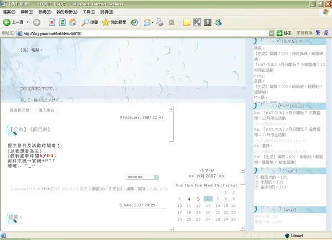The height and width of the screenshot is (240, 332).
Task: Click the black download-arrow toolbar icon
Action: point(207,22)
